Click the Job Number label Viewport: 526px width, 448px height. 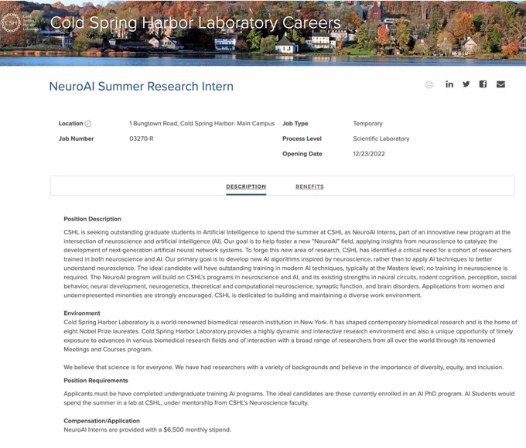pos(76,139)
